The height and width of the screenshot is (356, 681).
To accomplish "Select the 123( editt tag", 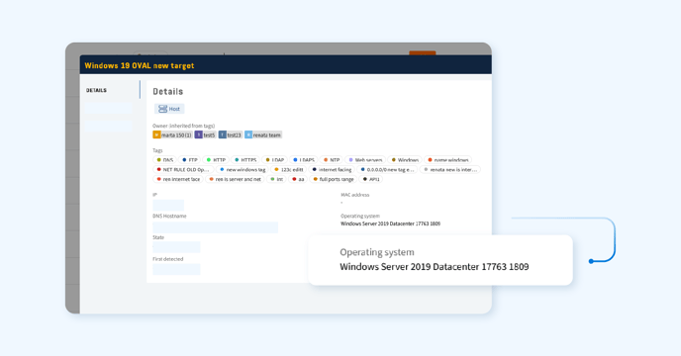I will pyautogui.click(x=288, y=169).
